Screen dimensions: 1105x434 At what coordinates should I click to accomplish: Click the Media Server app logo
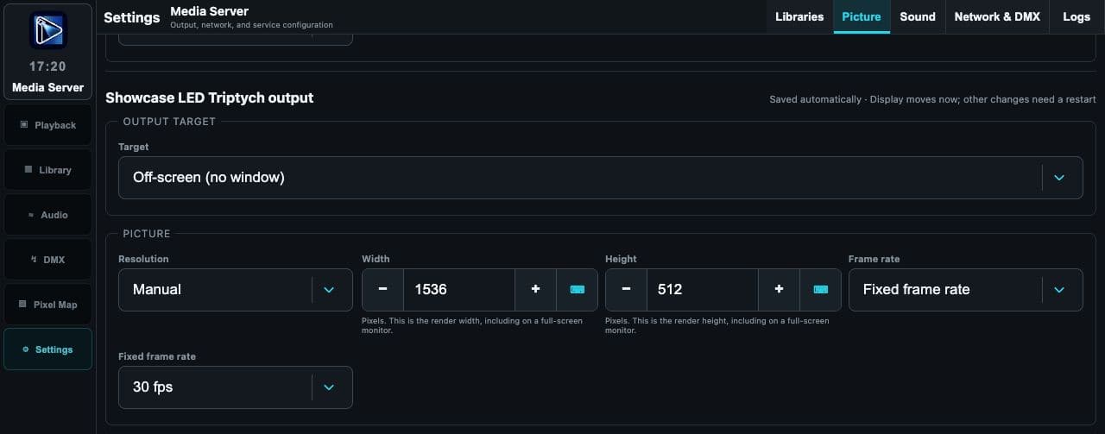[x=47, y=30]
